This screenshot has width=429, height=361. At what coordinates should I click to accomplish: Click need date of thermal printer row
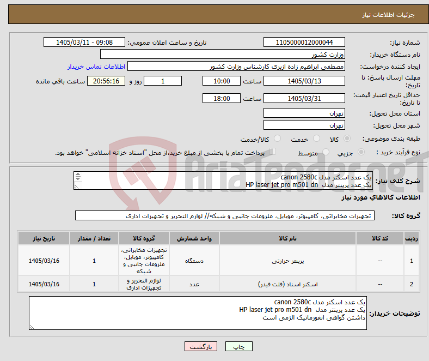pyautogui.click(x=44, y=261)
